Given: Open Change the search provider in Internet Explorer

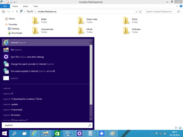Looking at the screenshot, I should tap(46, 64).
